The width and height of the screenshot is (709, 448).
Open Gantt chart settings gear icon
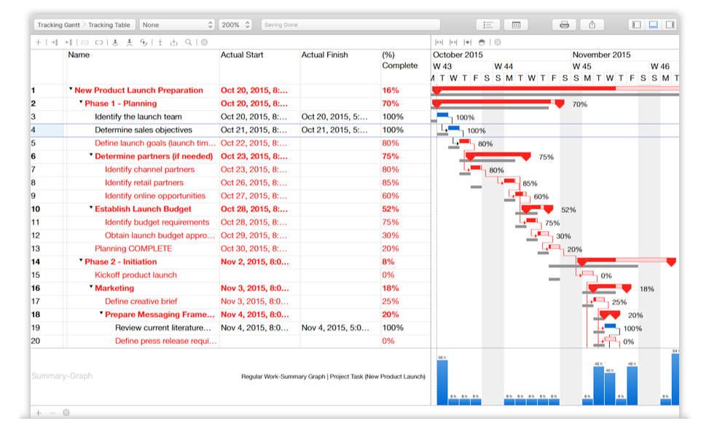coord(498,42)
